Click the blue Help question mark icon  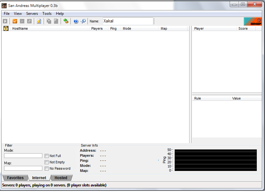pos(76,21)
